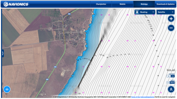Open the Terms of Use link
This screenshot has height=99, width=177.
coord(136,97)
